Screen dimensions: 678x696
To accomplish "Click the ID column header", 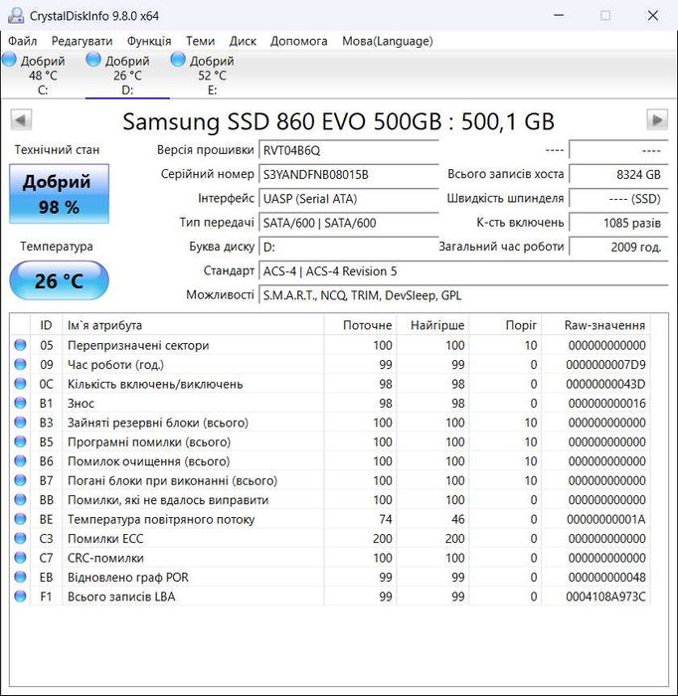I will click(46, 325).
